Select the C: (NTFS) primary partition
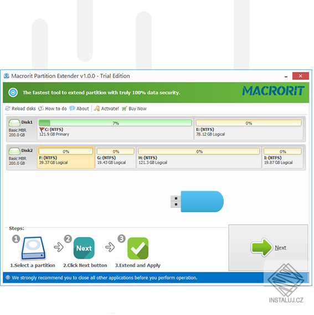314x315 pixels. pos(115,129)
